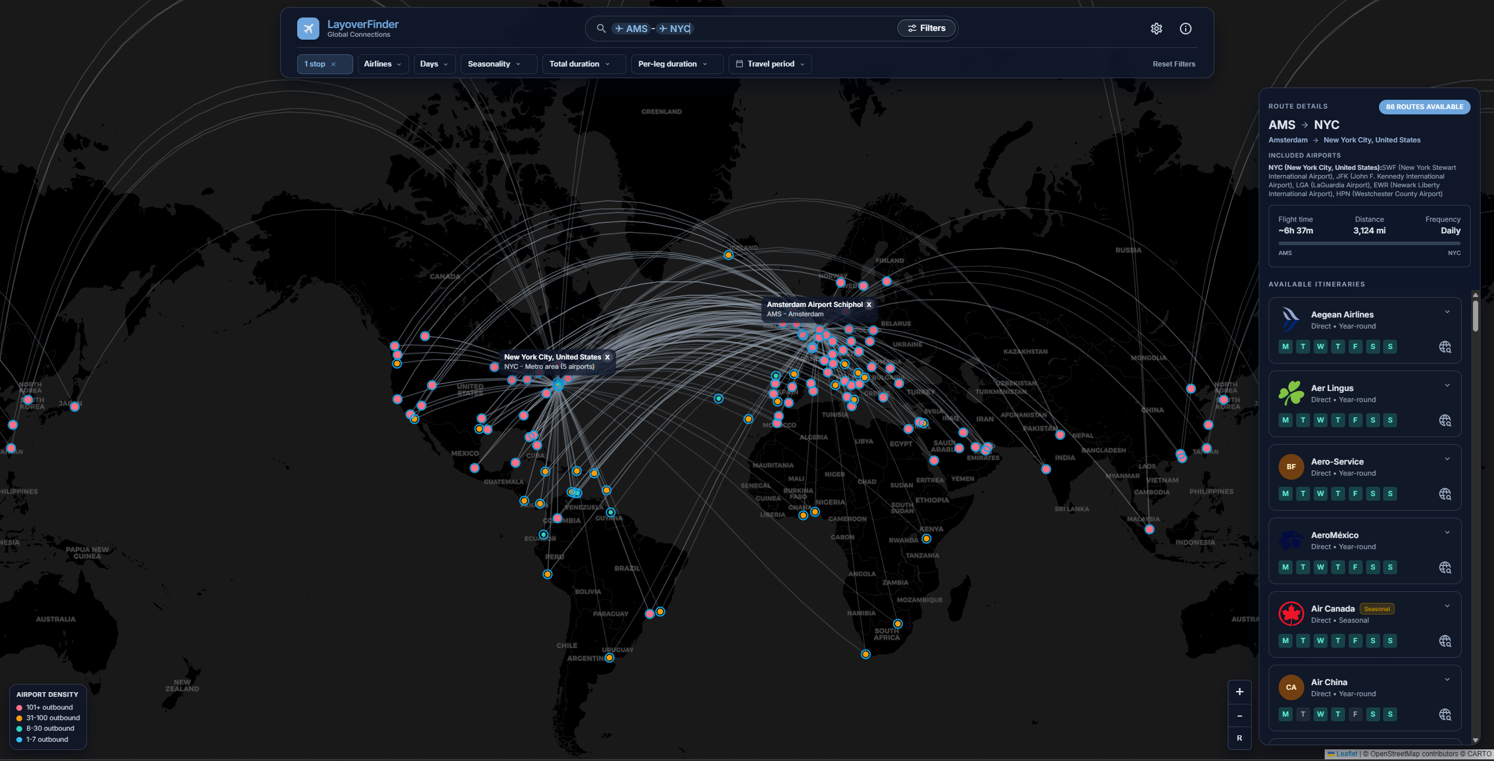Expand the Air China itinerary chevron

1446,679
